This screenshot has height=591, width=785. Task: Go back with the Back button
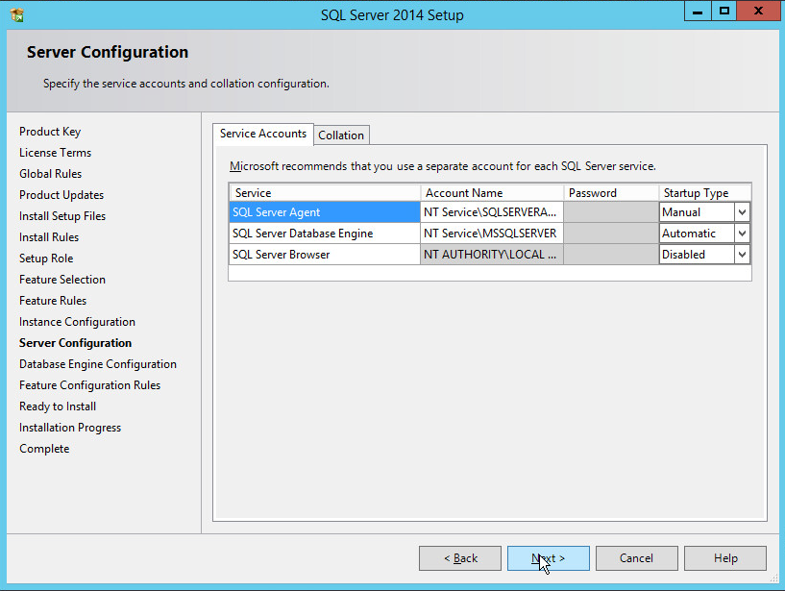(x=460, y=558)
